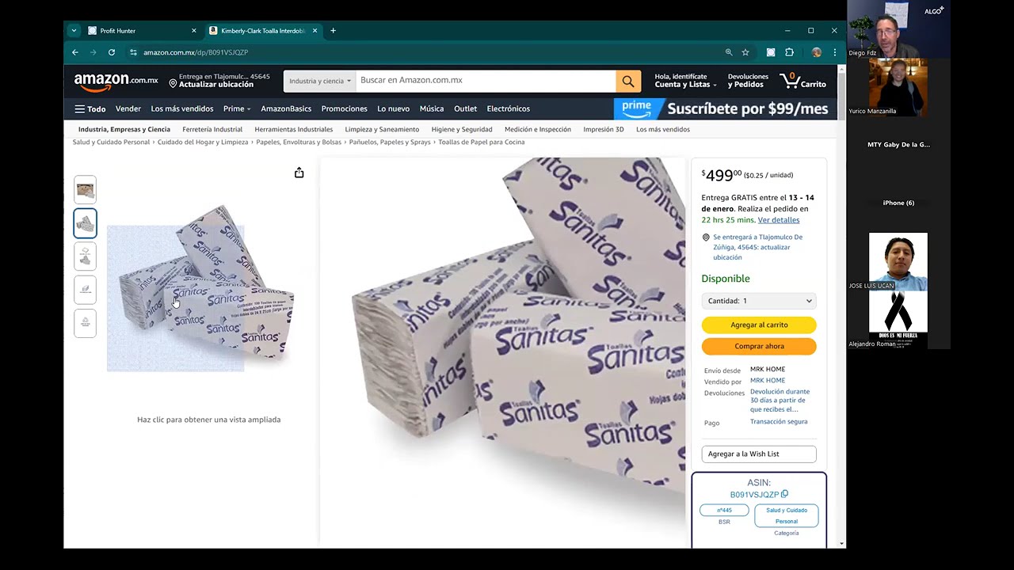The height and width of the screenshot is (570, 1014).
Task: Click the Se entregará a Tlajomulco location link
Action: (757, 247)
